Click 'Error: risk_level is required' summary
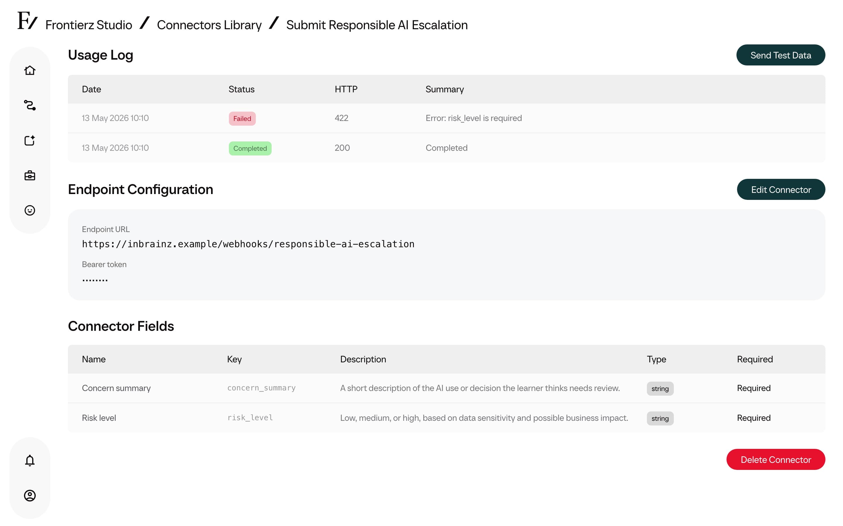The image size is (843, 526). coord(473,118)
